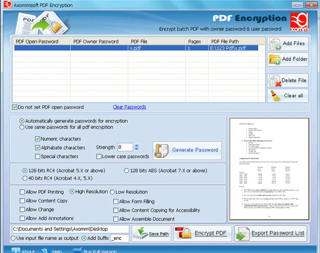Toggle Do not set PDF open password

[x=15, y=107]
